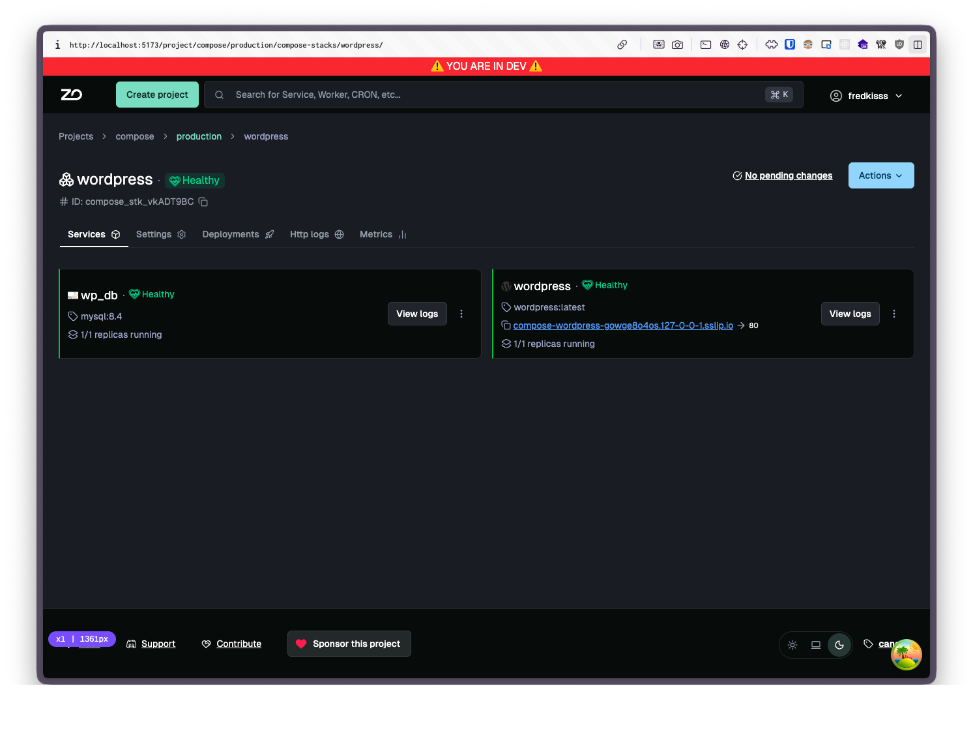Image resolution: width=973 pixels, height=733 pixels.
Task: Toggle the browser sidebar panel icon
Action: [x=918, y=44]
